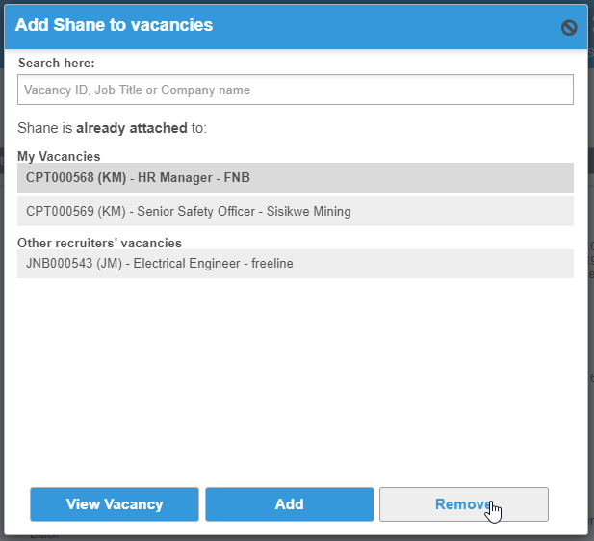
Task: Click the 'My Vacancies' heading
Action: point(59,156)
